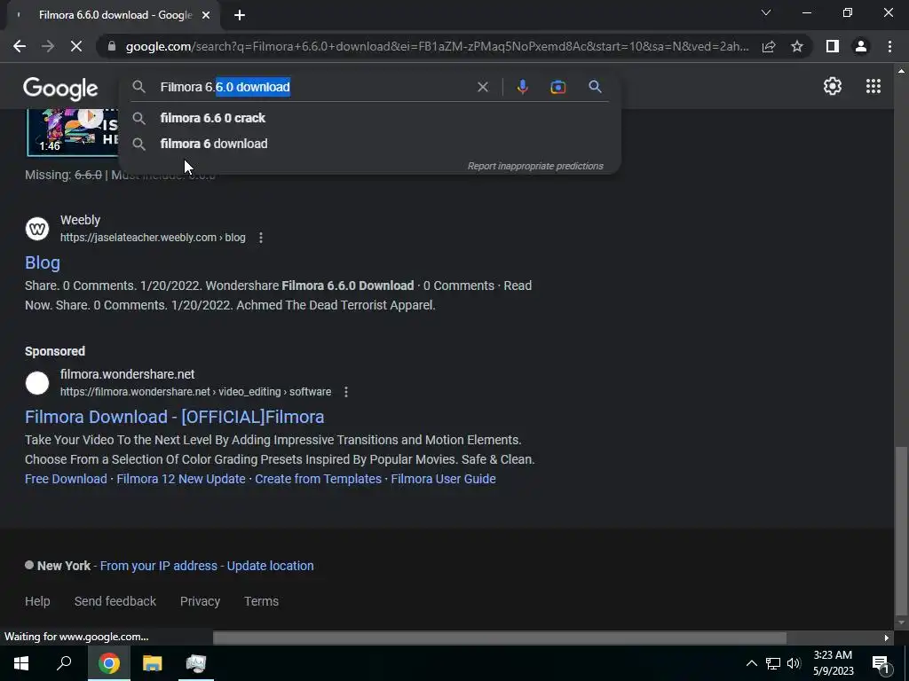Viewport: 909px width, 681px height.
Task: Click horizontal scrollbar right arrow
Action: click(887, 638)
